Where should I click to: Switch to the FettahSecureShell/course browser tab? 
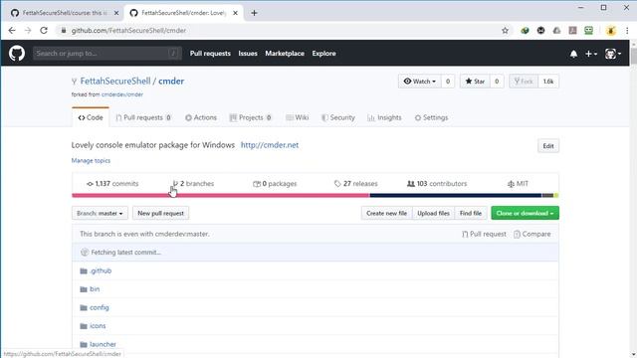[64, 13]
